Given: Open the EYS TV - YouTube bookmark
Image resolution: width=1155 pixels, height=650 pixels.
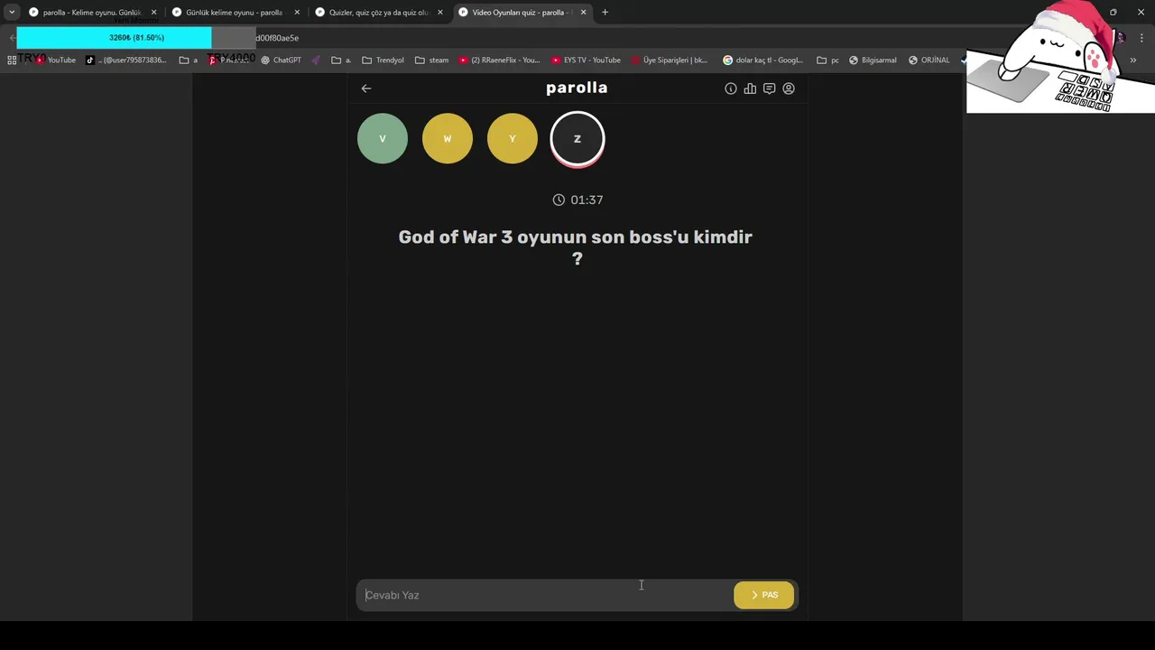Looking at the screenshot, I should pyautogui.click(x=586, y=60).
